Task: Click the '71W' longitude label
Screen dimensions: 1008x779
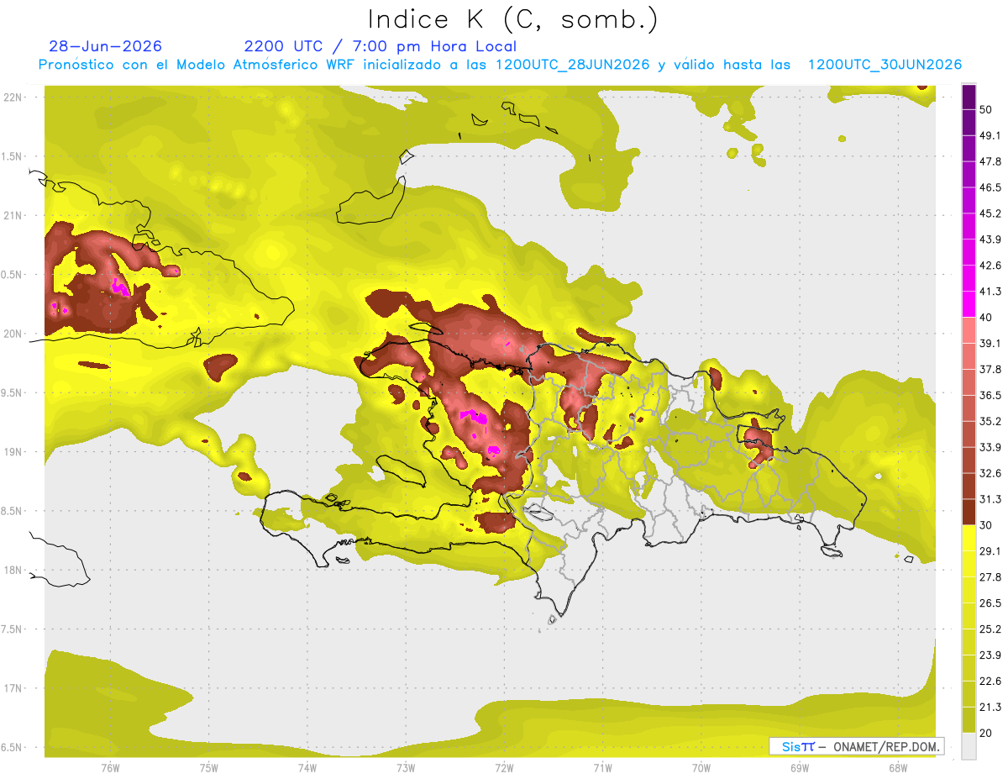Action: [602, 768]
